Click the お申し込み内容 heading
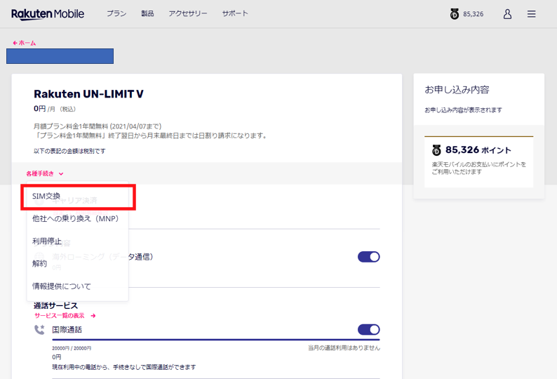The height and width of the screenshot is (379, 557). [457, 90]
